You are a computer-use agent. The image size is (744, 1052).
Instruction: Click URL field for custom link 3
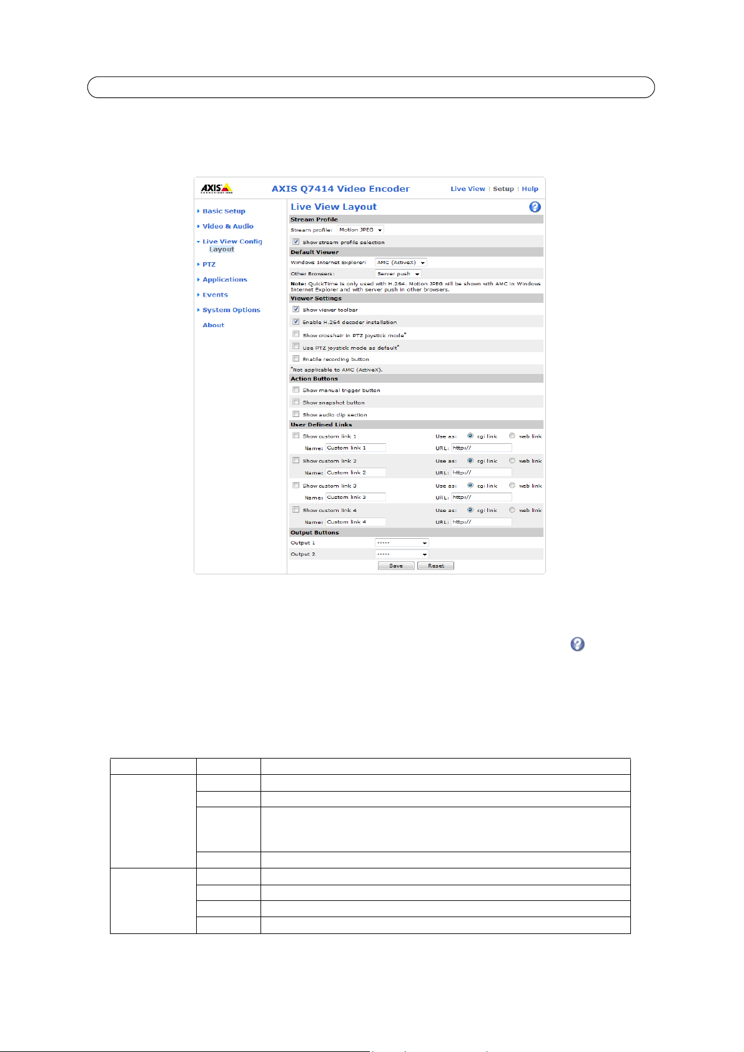(482, 497)
